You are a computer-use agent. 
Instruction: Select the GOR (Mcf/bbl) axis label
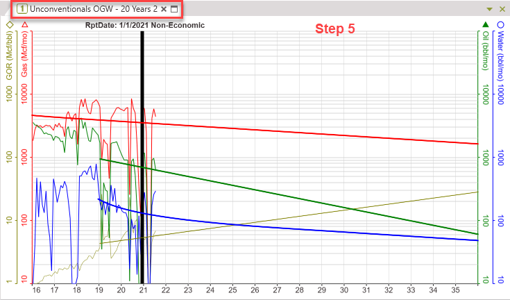(x=10, y=56)
